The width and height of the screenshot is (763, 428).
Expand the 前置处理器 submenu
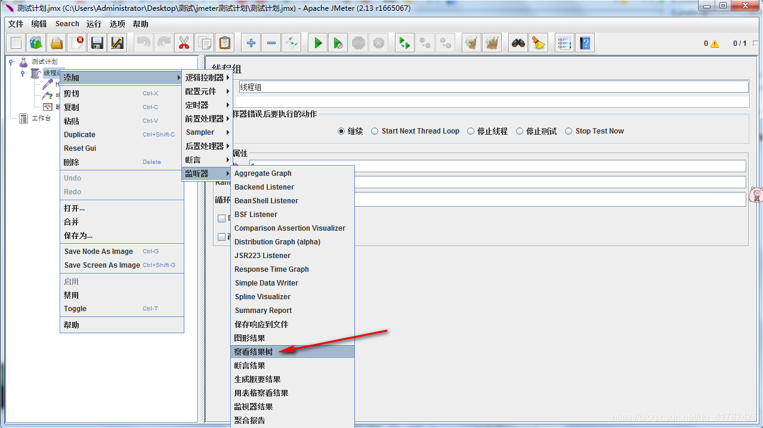(207, 119)
